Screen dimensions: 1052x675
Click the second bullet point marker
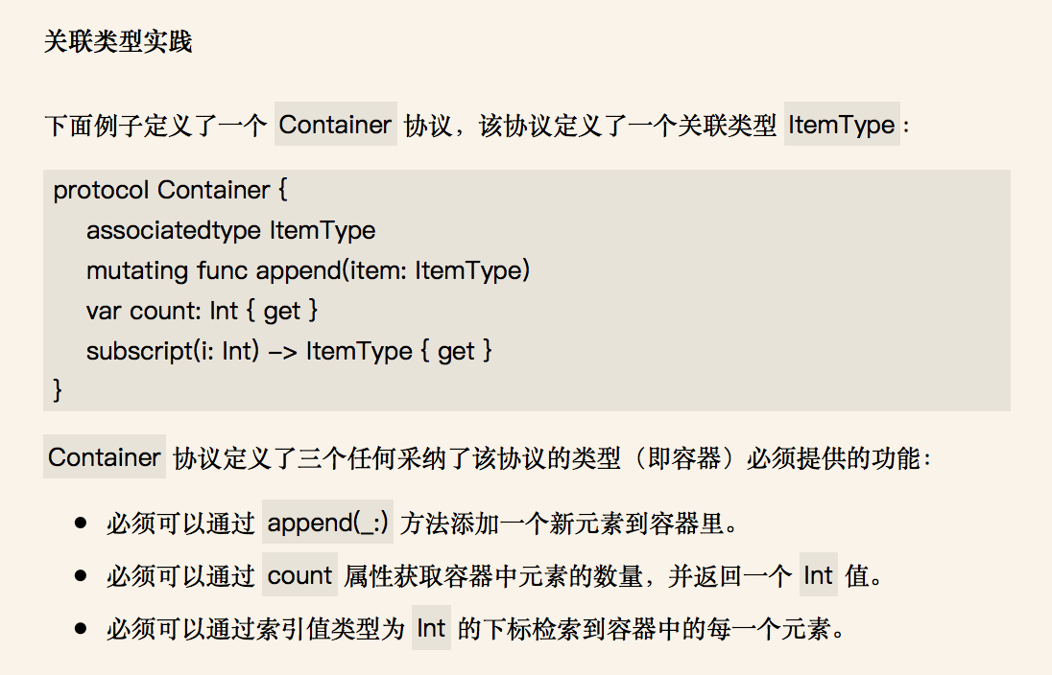pyautogui.click(x=82, y=576)
